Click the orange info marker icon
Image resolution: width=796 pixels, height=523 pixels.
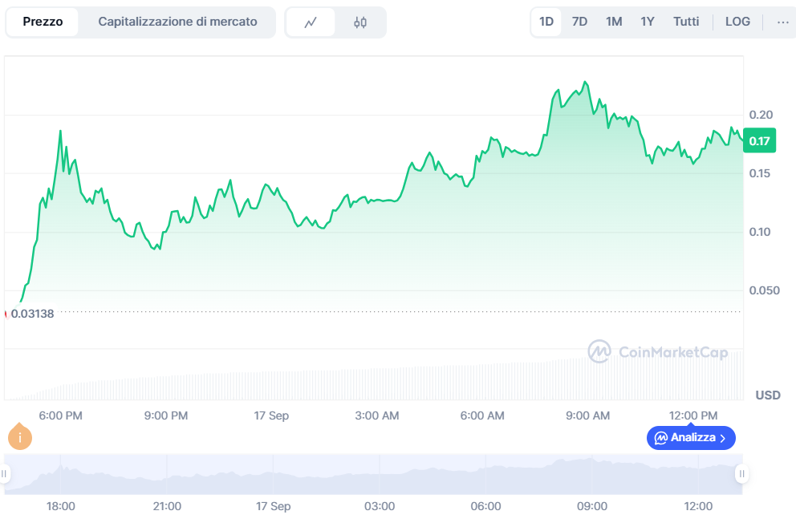click(x=20, y=437)
